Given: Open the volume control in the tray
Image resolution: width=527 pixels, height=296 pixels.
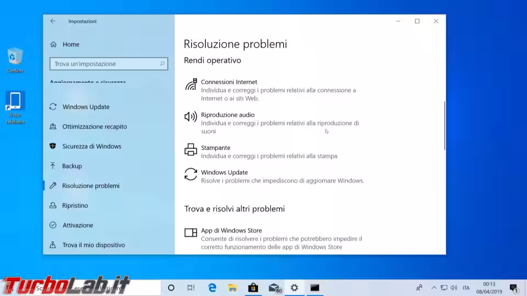Looking at the screenshot, I should coord(454,288).
